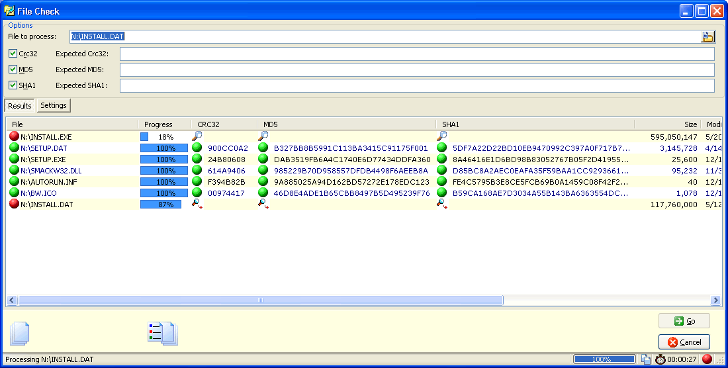Toggle the MD5 checkbox
728x368 pixels.
13,69
